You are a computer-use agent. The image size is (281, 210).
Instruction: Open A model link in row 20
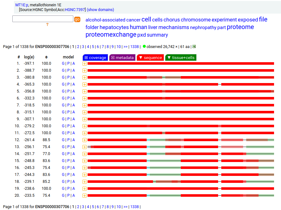coord(74,195)
